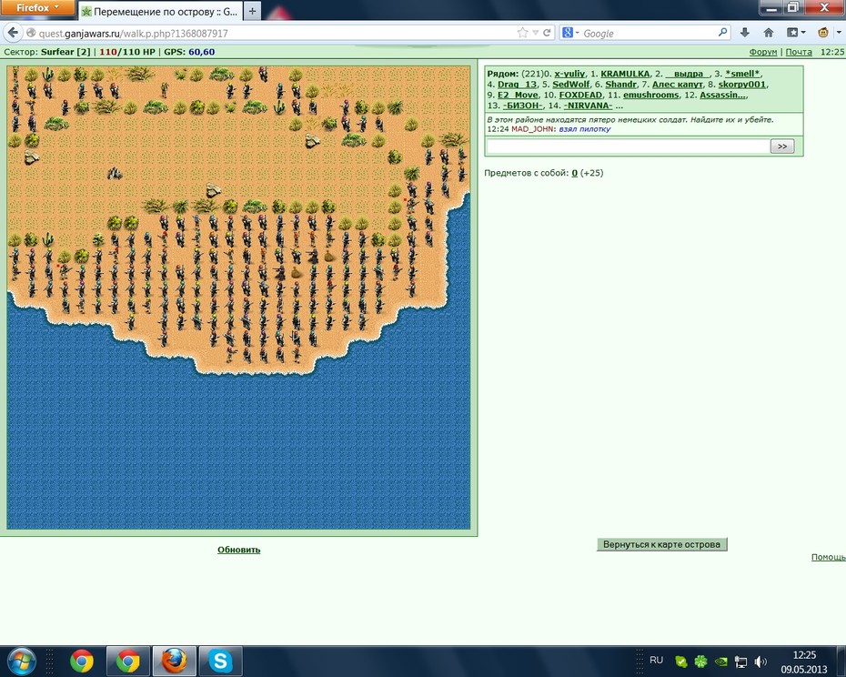Open player Assassin... profile link

click(723, 95)
